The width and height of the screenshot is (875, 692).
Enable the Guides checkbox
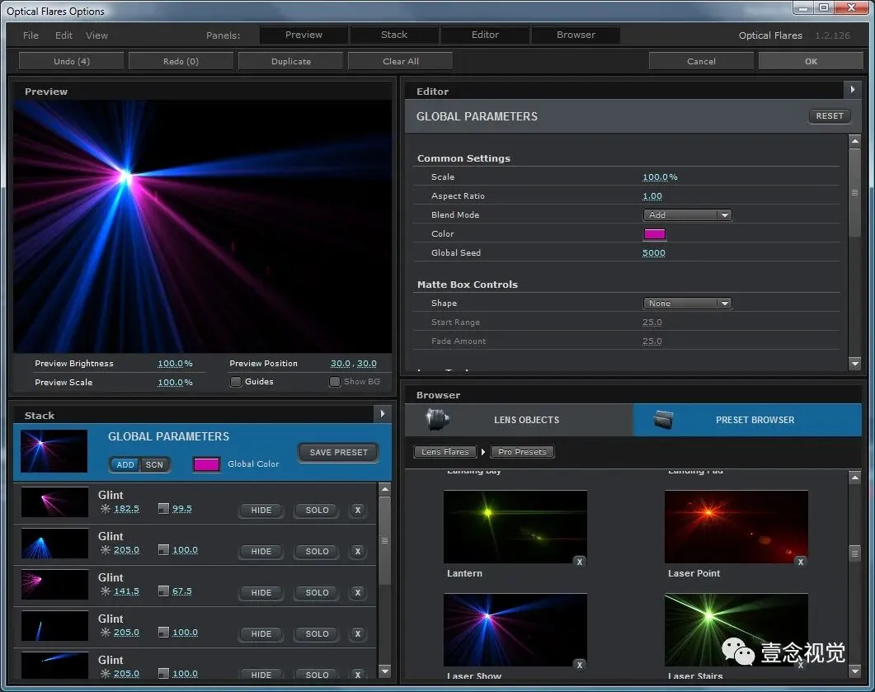coord(236,382)
